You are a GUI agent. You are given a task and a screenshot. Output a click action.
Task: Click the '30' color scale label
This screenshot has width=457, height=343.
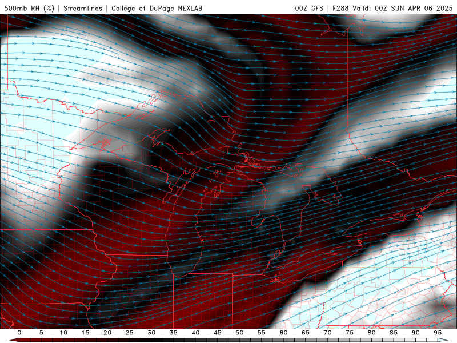click(x=151, y=333)
